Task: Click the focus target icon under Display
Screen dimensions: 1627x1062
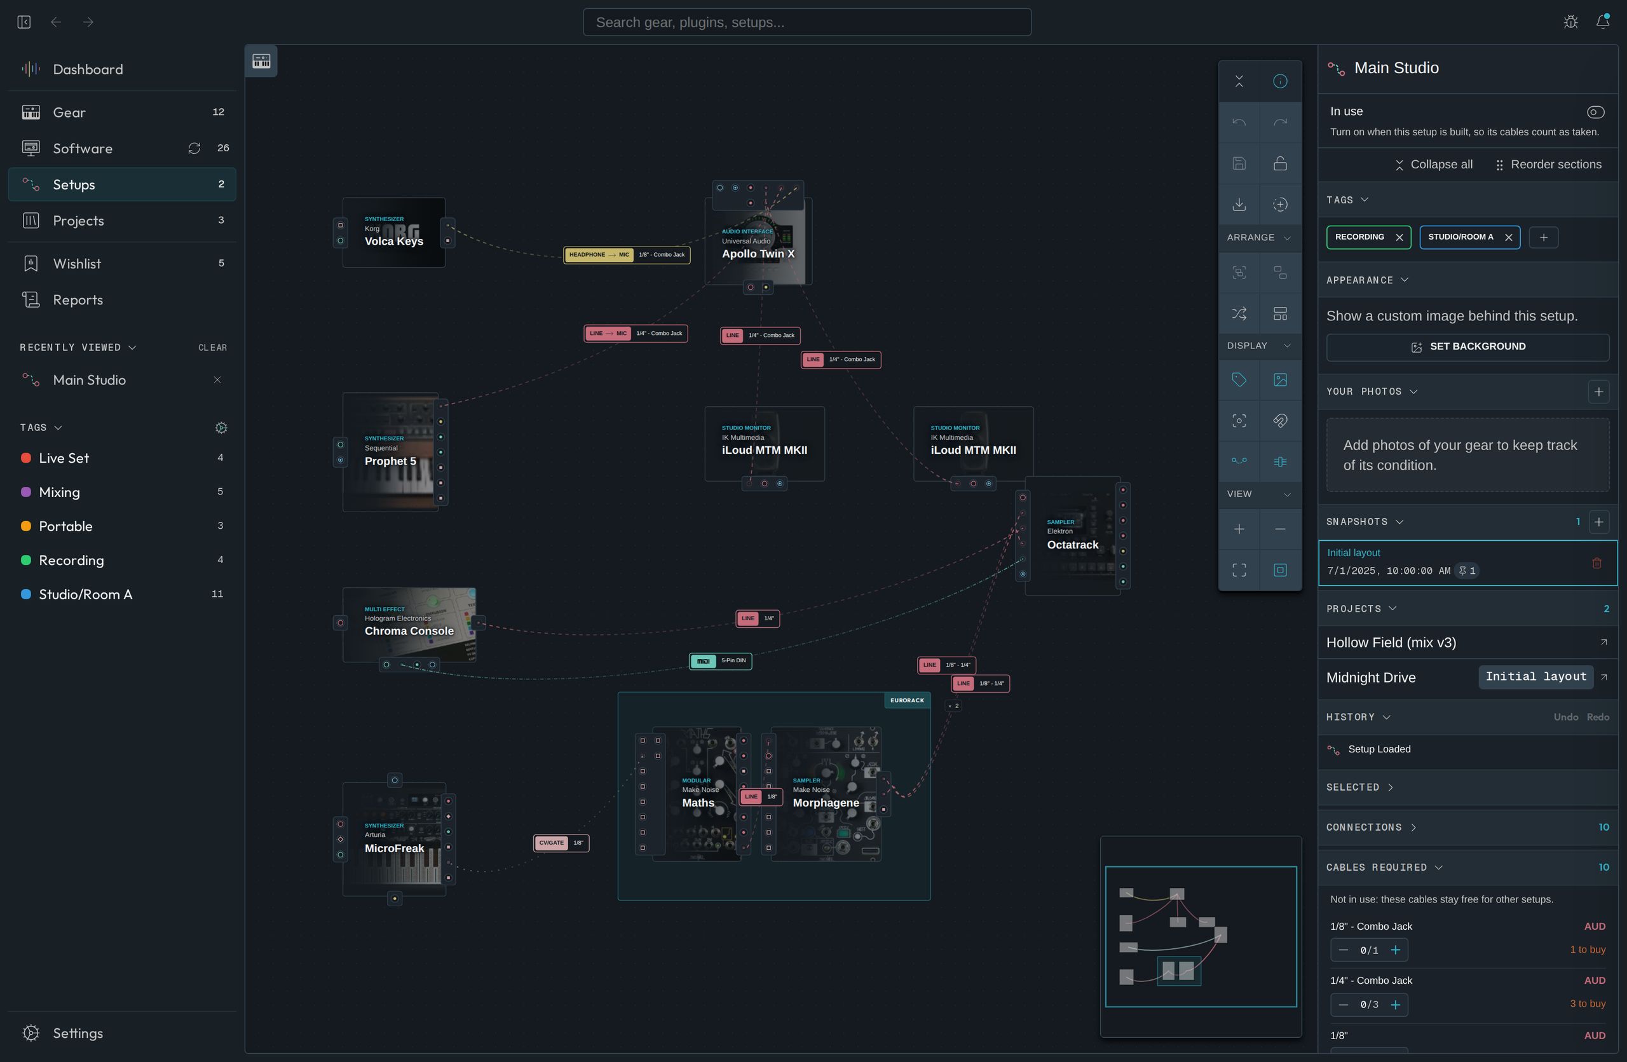Action: pos(1239,420)
